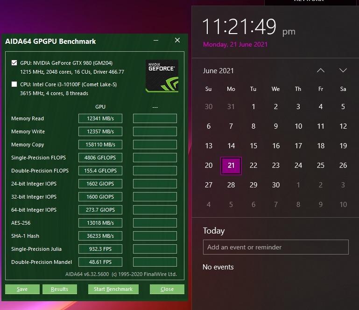
Task: Click Start Benchmark
Action: (113, 289)
